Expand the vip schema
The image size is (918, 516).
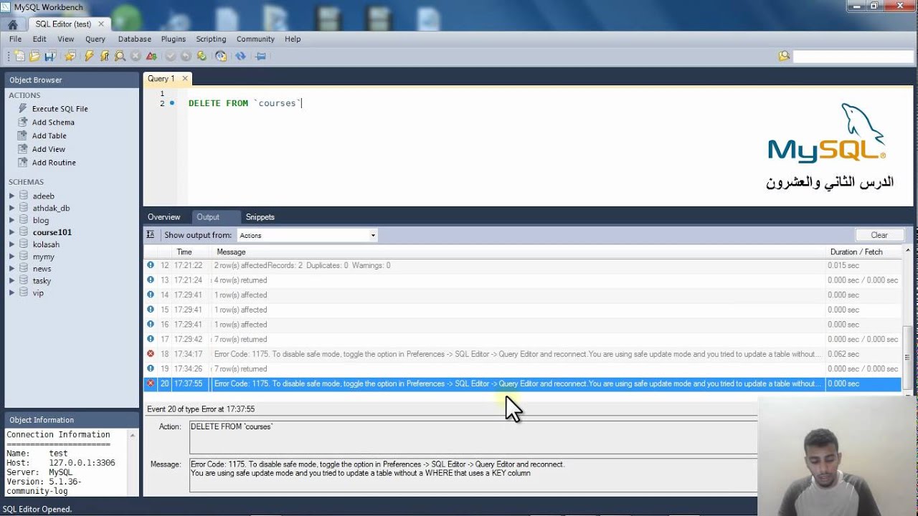click(x=11, y=293)
